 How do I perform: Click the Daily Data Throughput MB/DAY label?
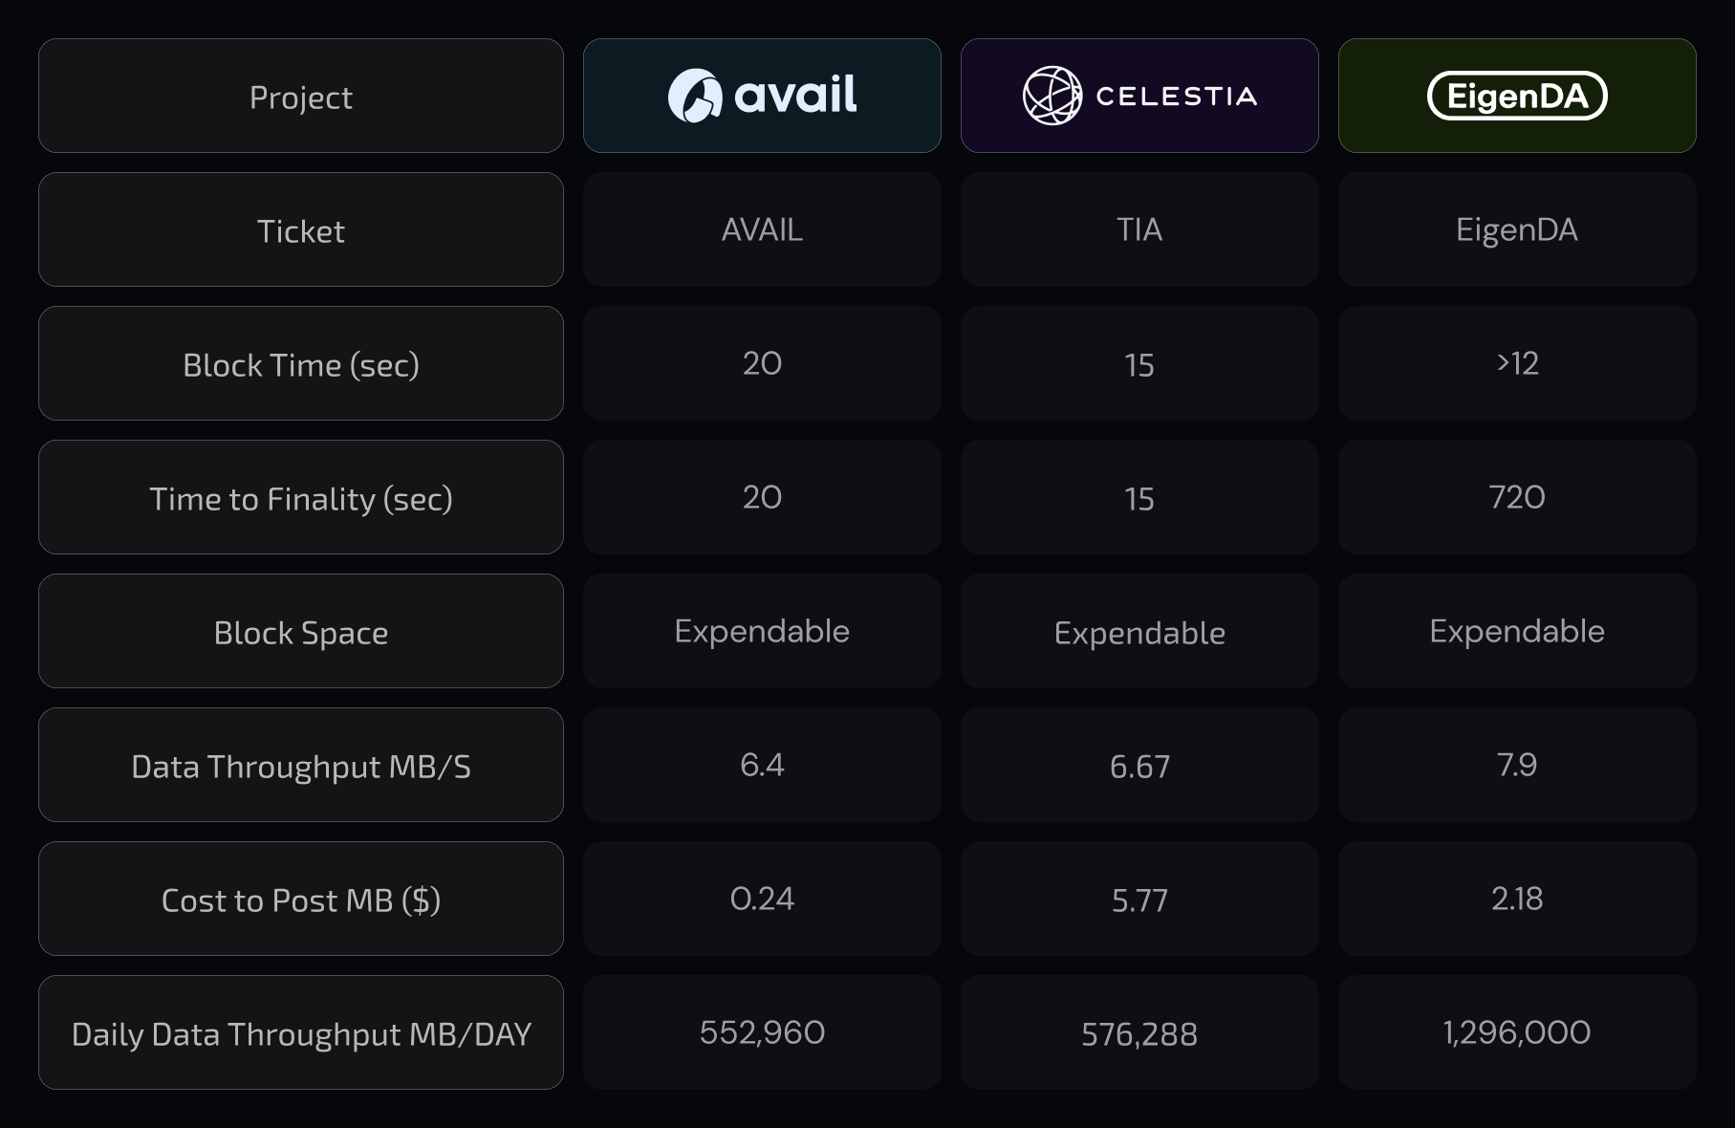(300, 1033)
